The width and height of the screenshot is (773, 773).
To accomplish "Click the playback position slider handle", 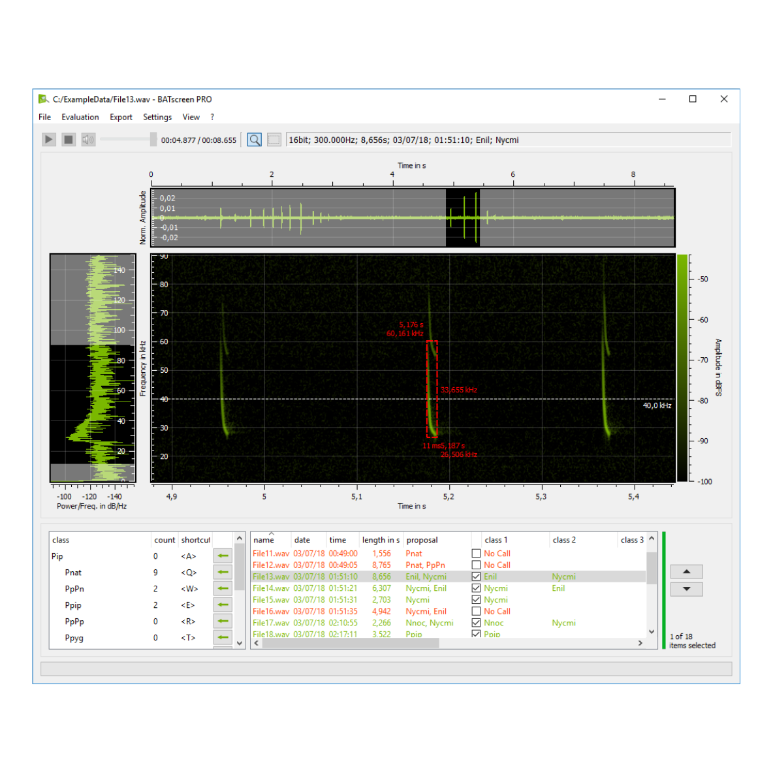I will tap(153, 140).
